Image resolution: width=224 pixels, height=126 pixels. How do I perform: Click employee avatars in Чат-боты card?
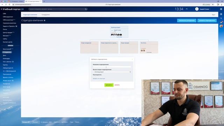click(143, 50)
